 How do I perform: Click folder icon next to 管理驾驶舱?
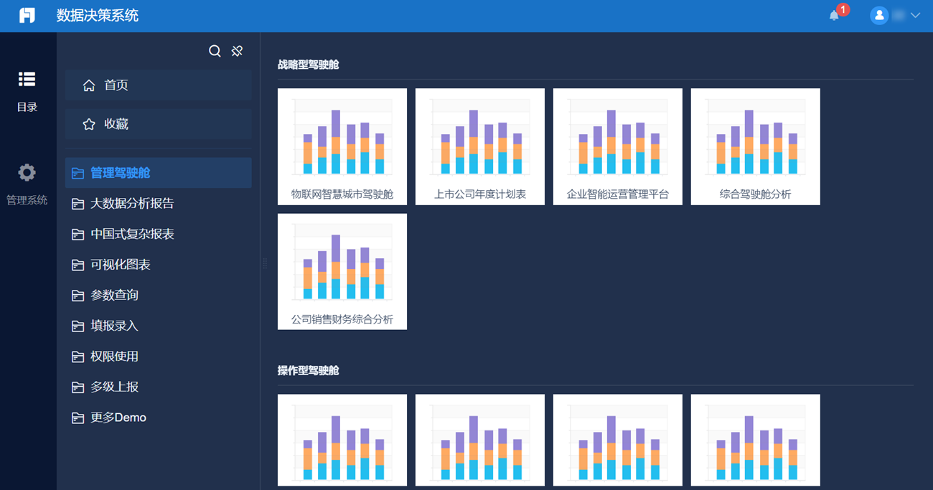click(78, 173)
